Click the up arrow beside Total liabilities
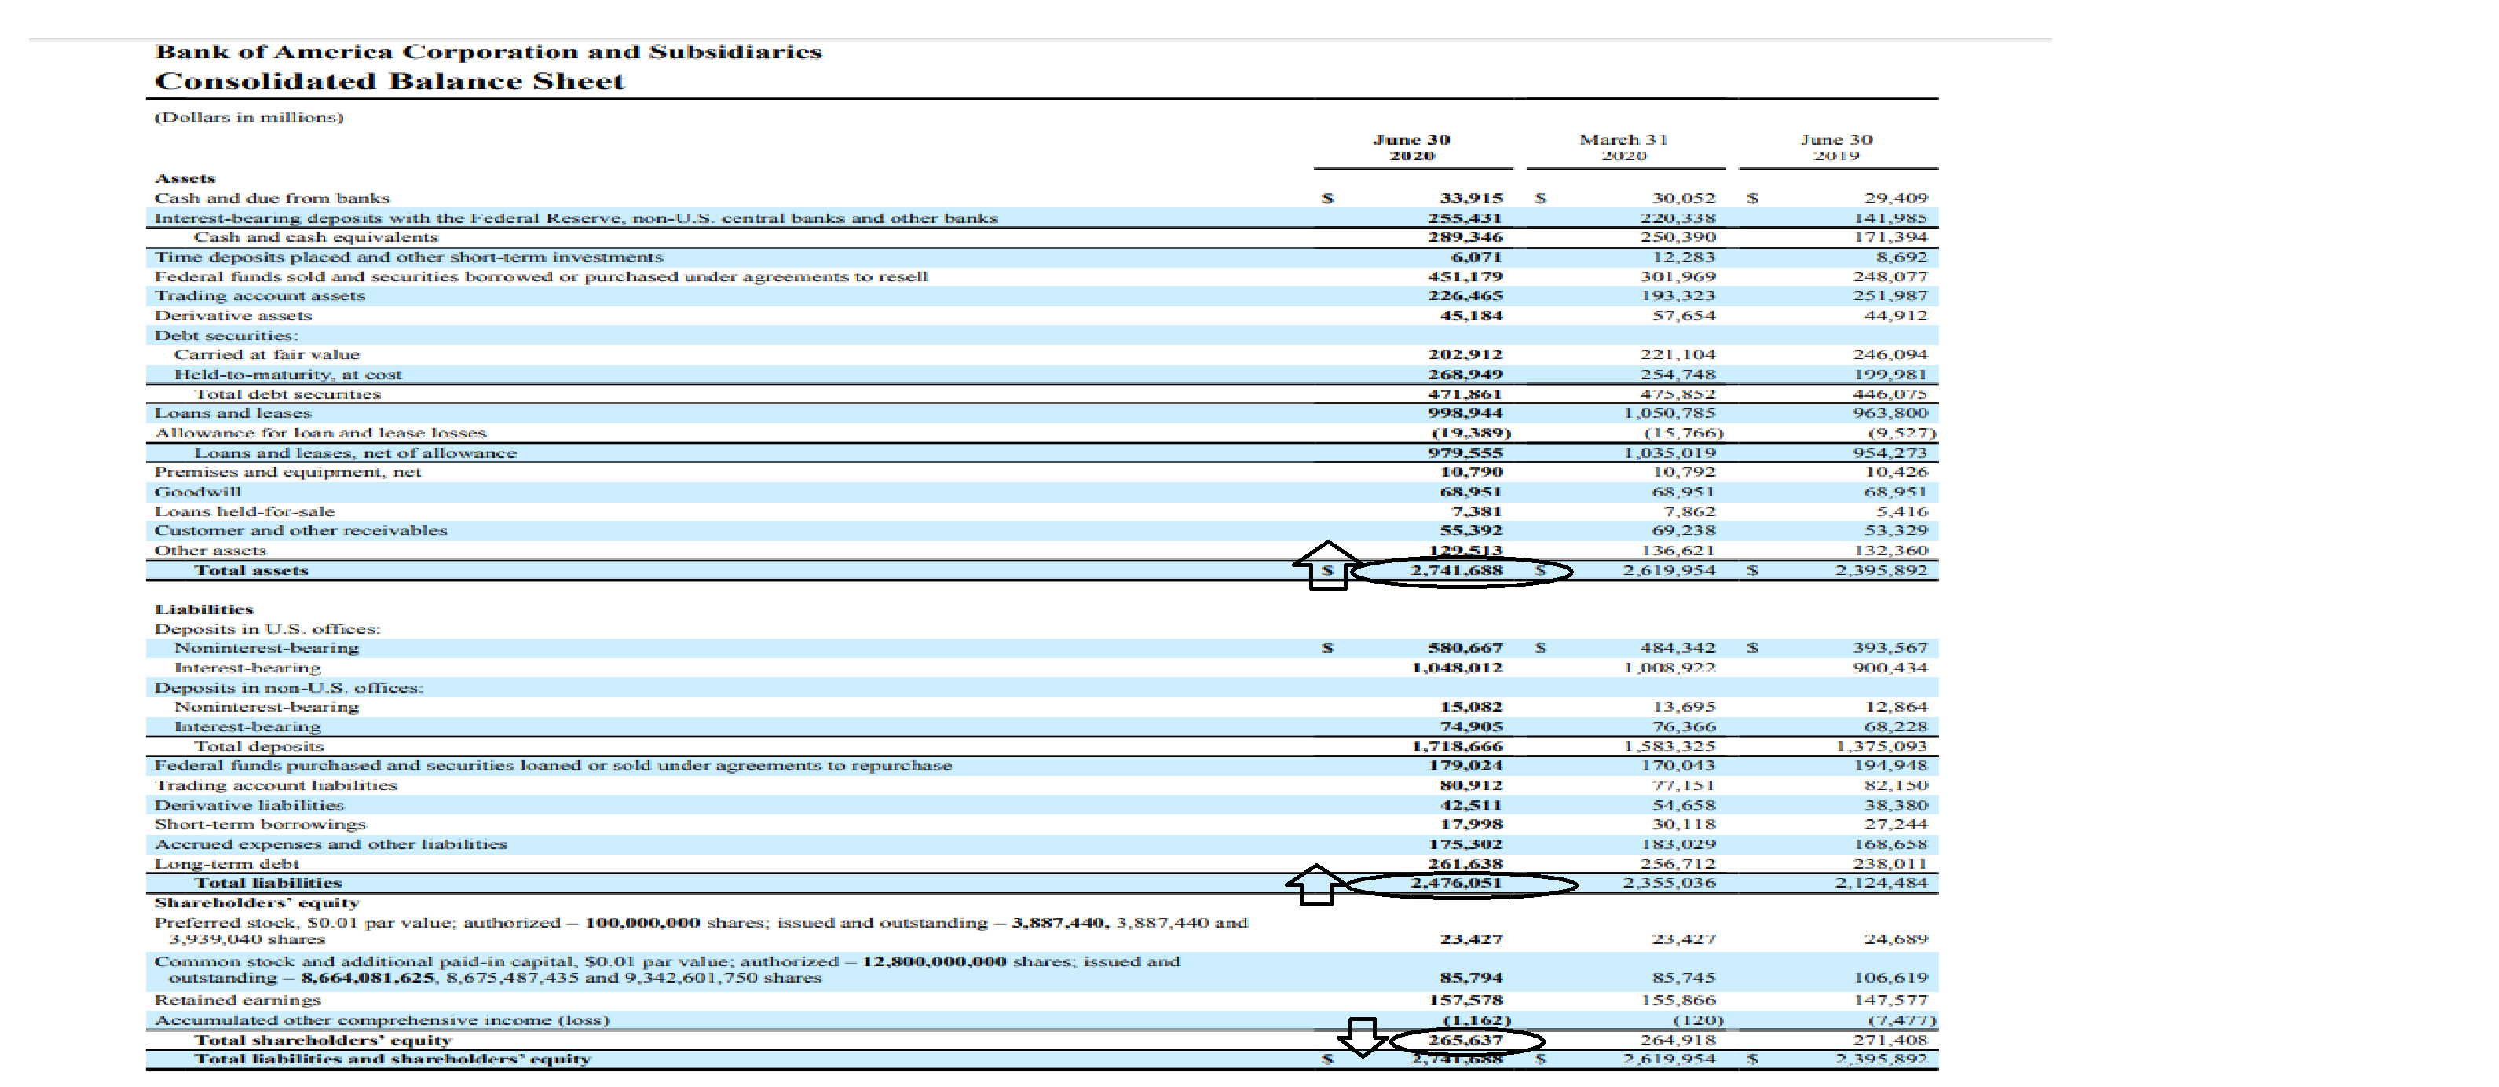 pyautogui.click(x=1315, y=884)
